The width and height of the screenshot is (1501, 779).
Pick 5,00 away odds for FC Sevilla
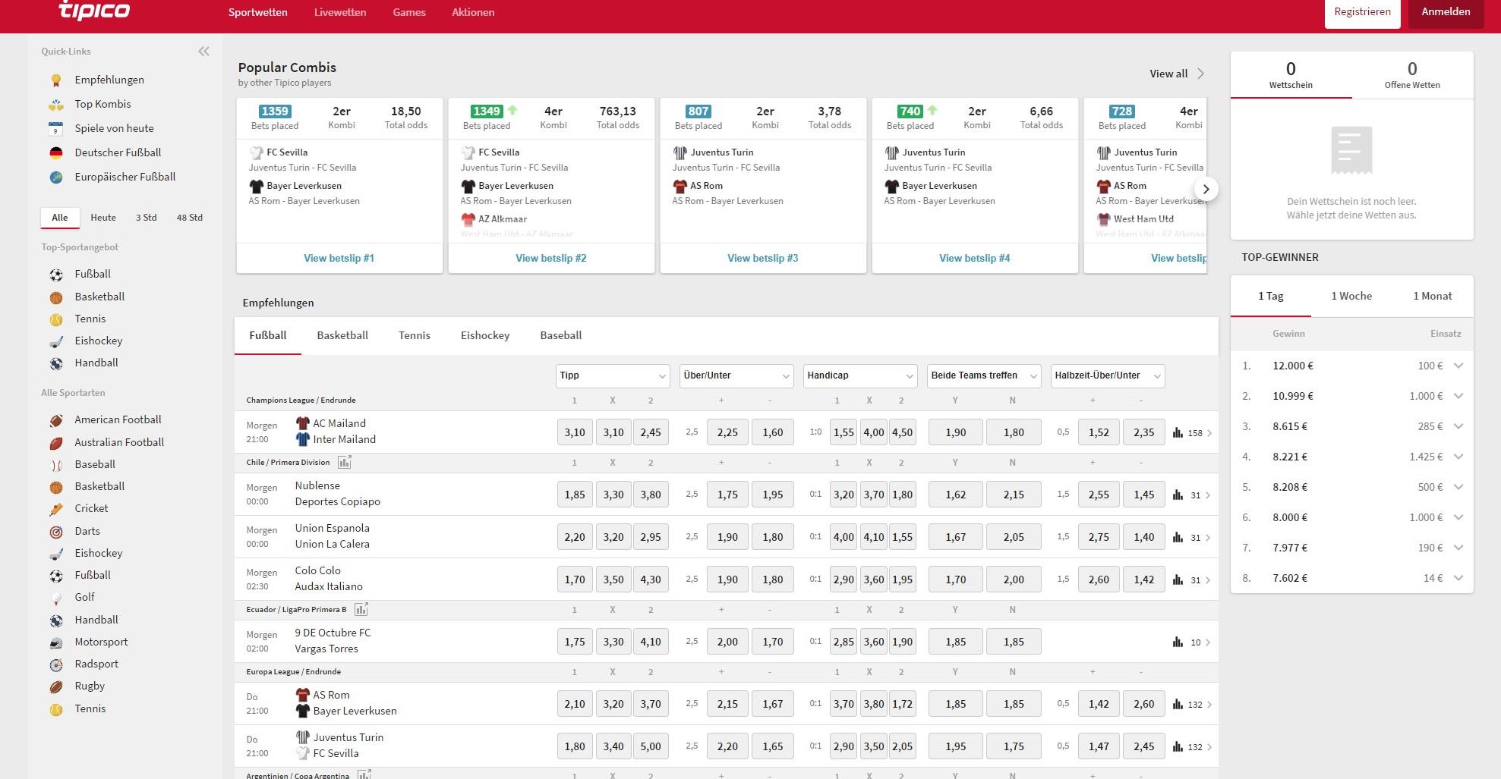point(651,746)
